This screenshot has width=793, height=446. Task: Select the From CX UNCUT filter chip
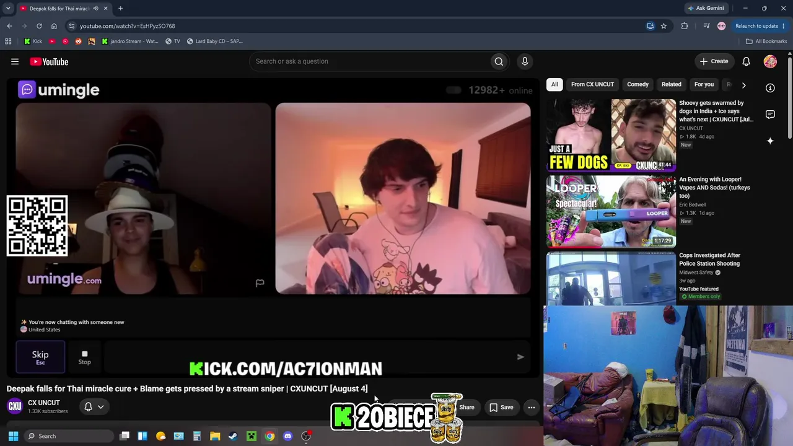[592, 84]
